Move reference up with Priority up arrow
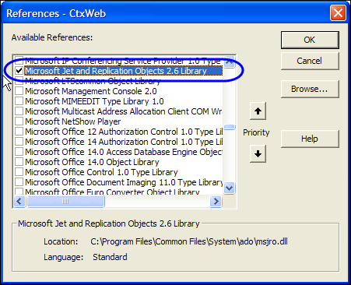Viewport: 351px width, 285px height. coord(258,111)
